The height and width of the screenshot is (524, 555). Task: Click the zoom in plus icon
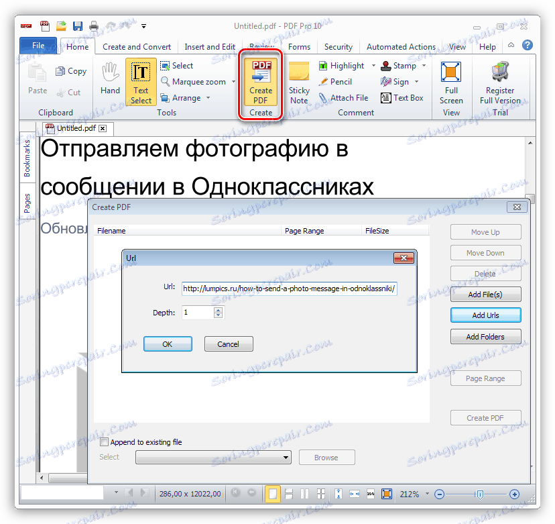click(514, 494)
